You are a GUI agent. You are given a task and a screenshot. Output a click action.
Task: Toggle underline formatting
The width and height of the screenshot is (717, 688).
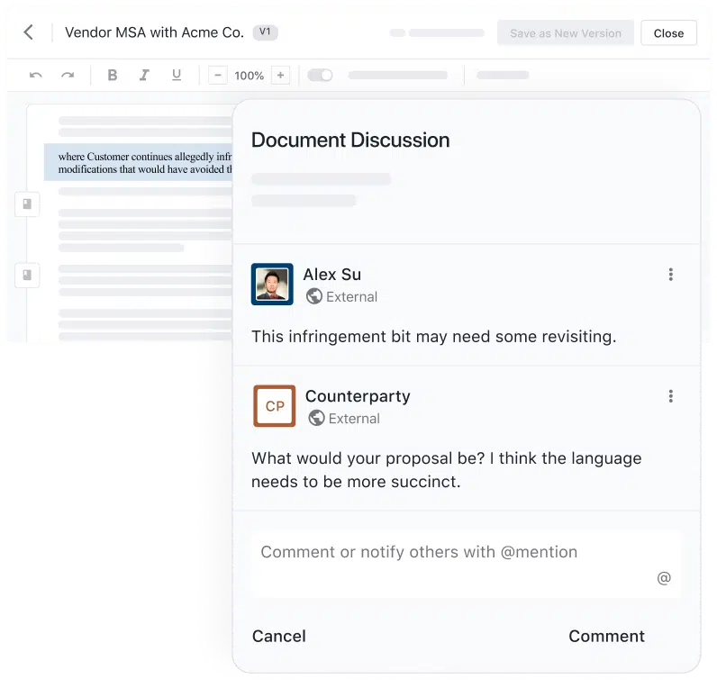tap(177, 75)
